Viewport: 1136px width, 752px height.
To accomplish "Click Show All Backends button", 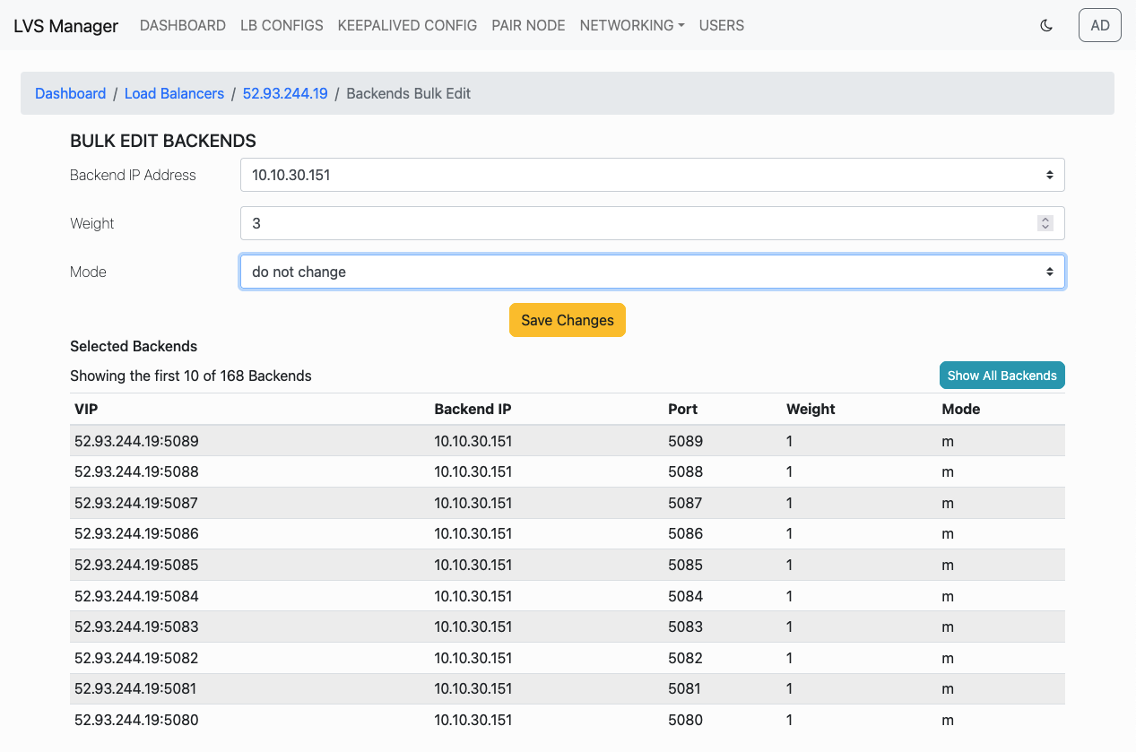I will 1002,376.
